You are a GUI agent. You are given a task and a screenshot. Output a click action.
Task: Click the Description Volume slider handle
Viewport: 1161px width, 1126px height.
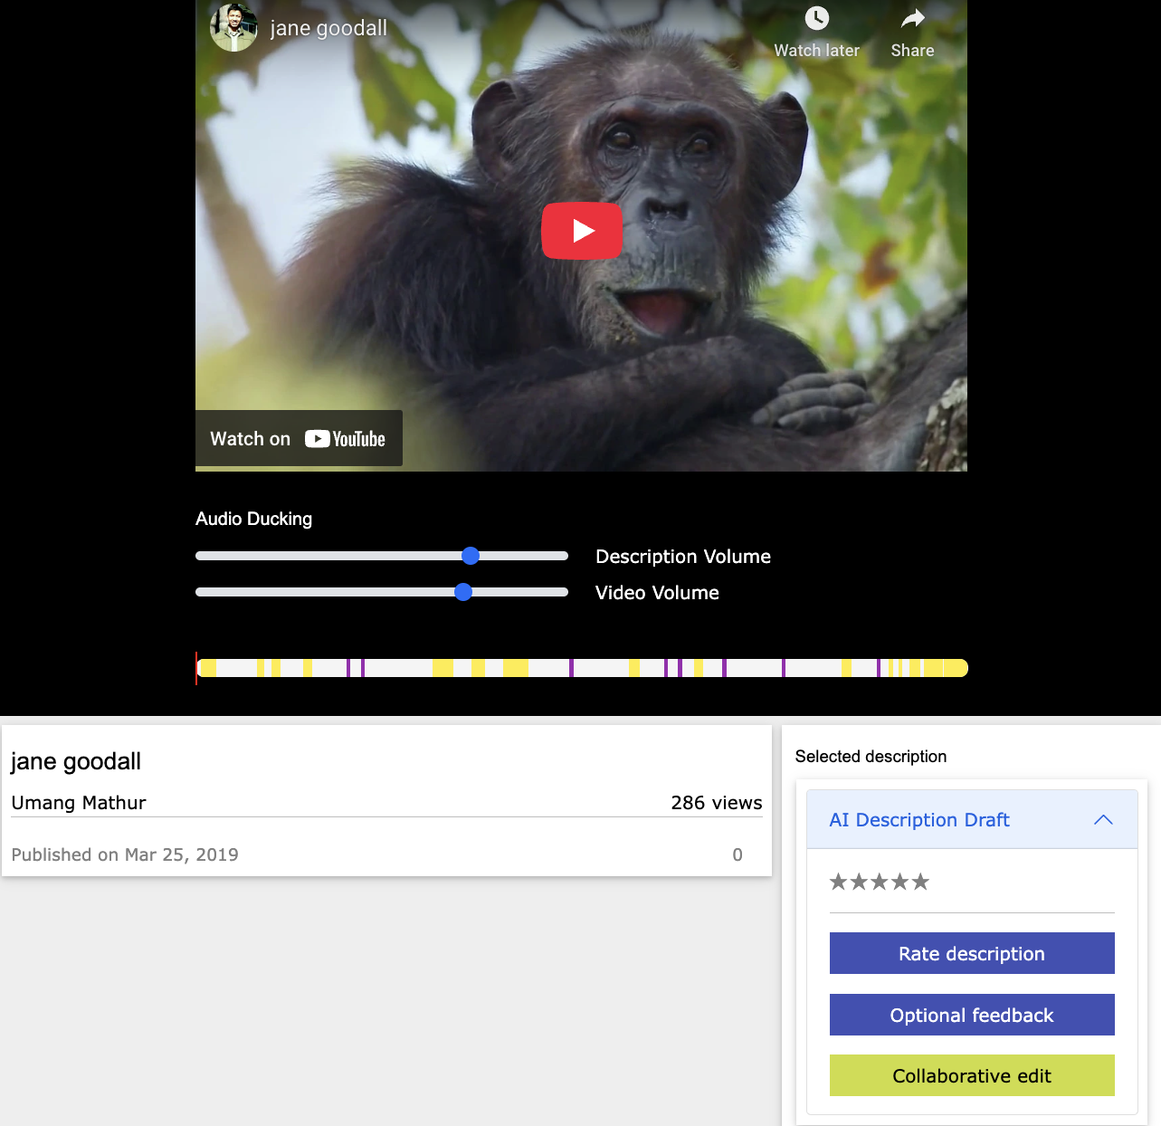471,556
